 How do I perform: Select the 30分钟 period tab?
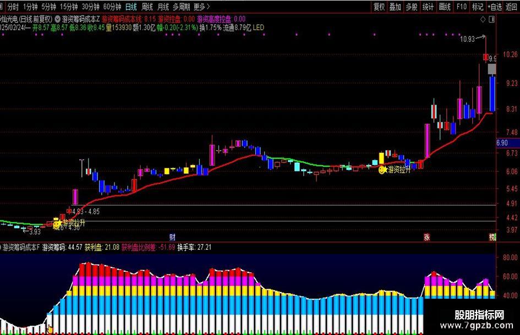(x=91, y=7)
